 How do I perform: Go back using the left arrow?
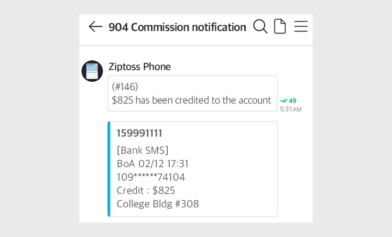[96, 27]
